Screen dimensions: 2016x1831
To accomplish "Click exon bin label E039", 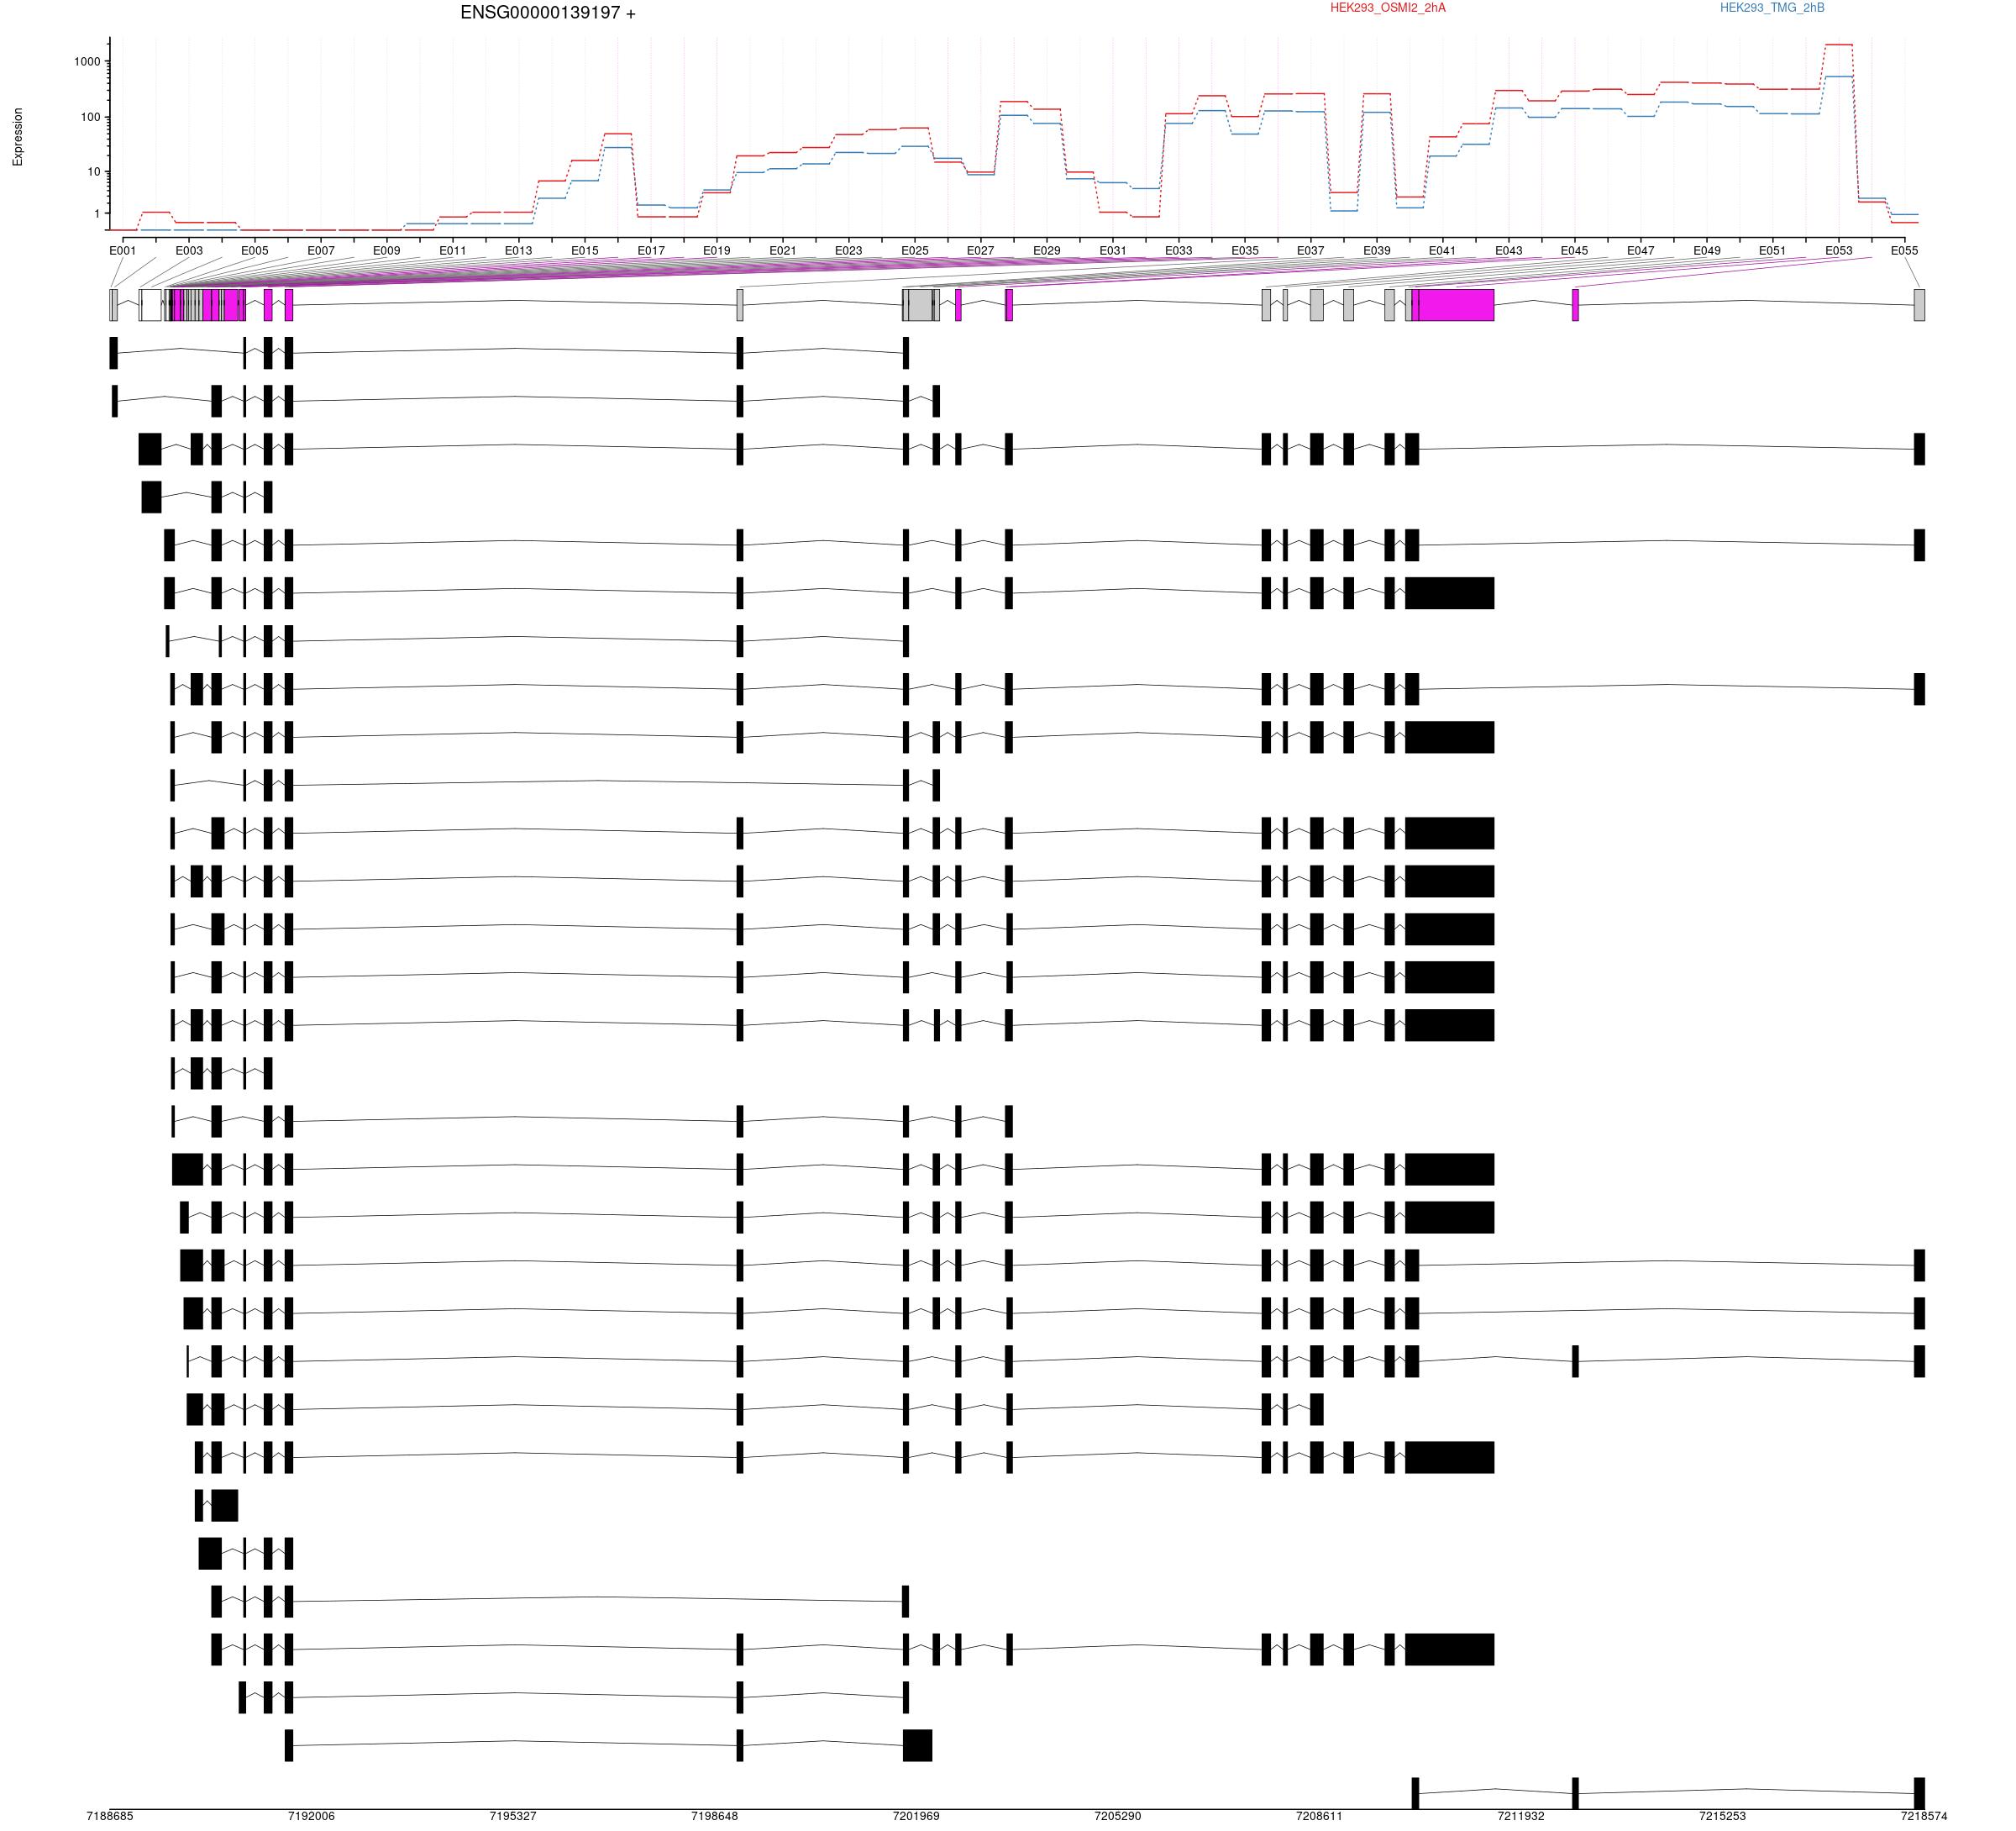I will (1377, 251).
